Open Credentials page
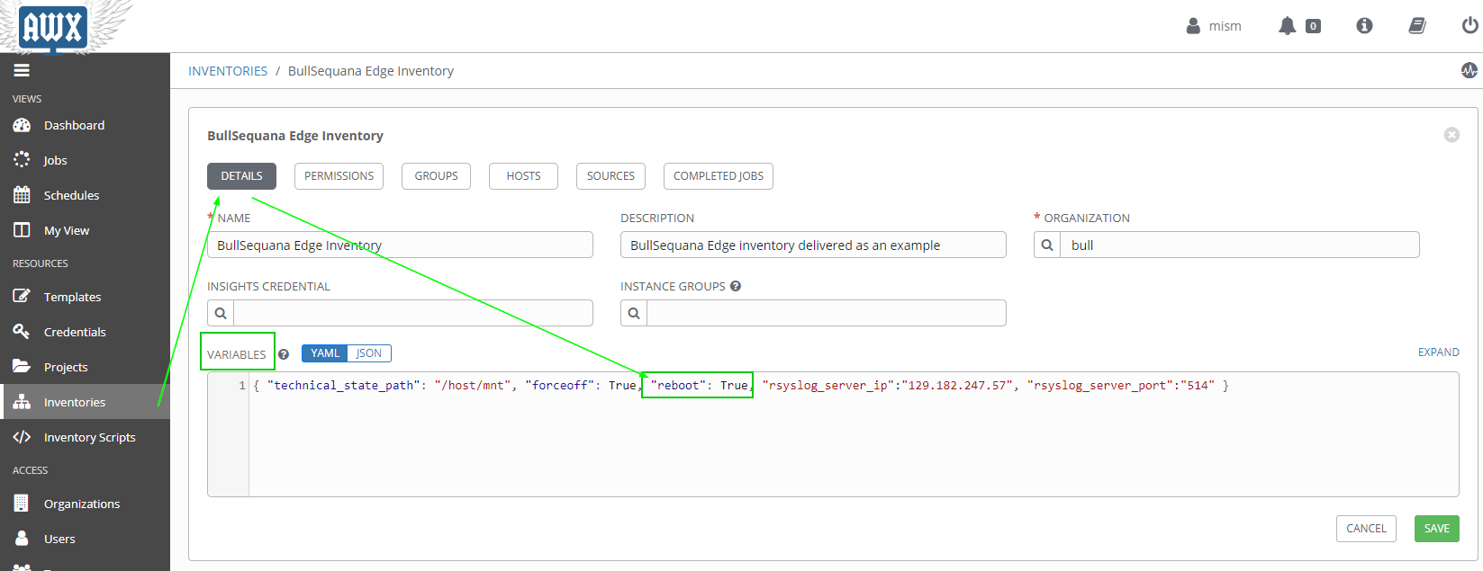The image size is (1483, 571). (x=75, y=332)
